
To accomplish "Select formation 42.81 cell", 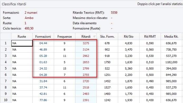I will 43,94.
